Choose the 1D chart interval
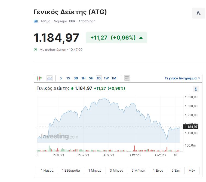 coord(99,78)
